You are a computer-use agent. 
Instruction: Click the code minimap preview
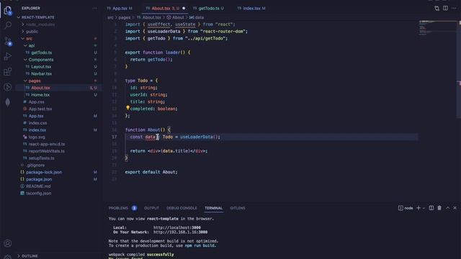tap(437, 28)
